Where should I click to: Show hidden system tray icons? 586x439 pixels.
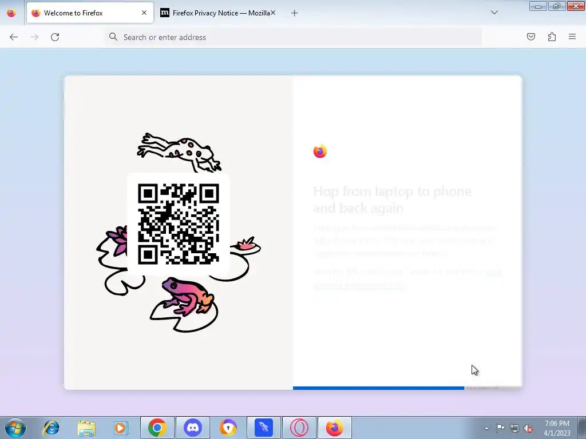pos(486,428)
